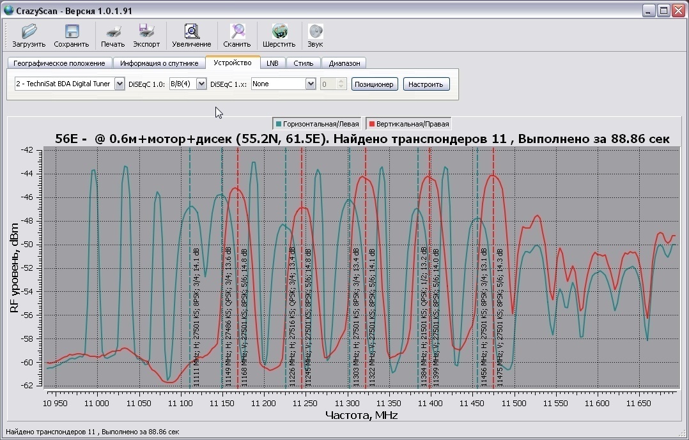Image resolution: width=689 pixels, height=440 pixels.
Task: Click the Сохранить (Save) floppy icon
Action: pos(72,31)
